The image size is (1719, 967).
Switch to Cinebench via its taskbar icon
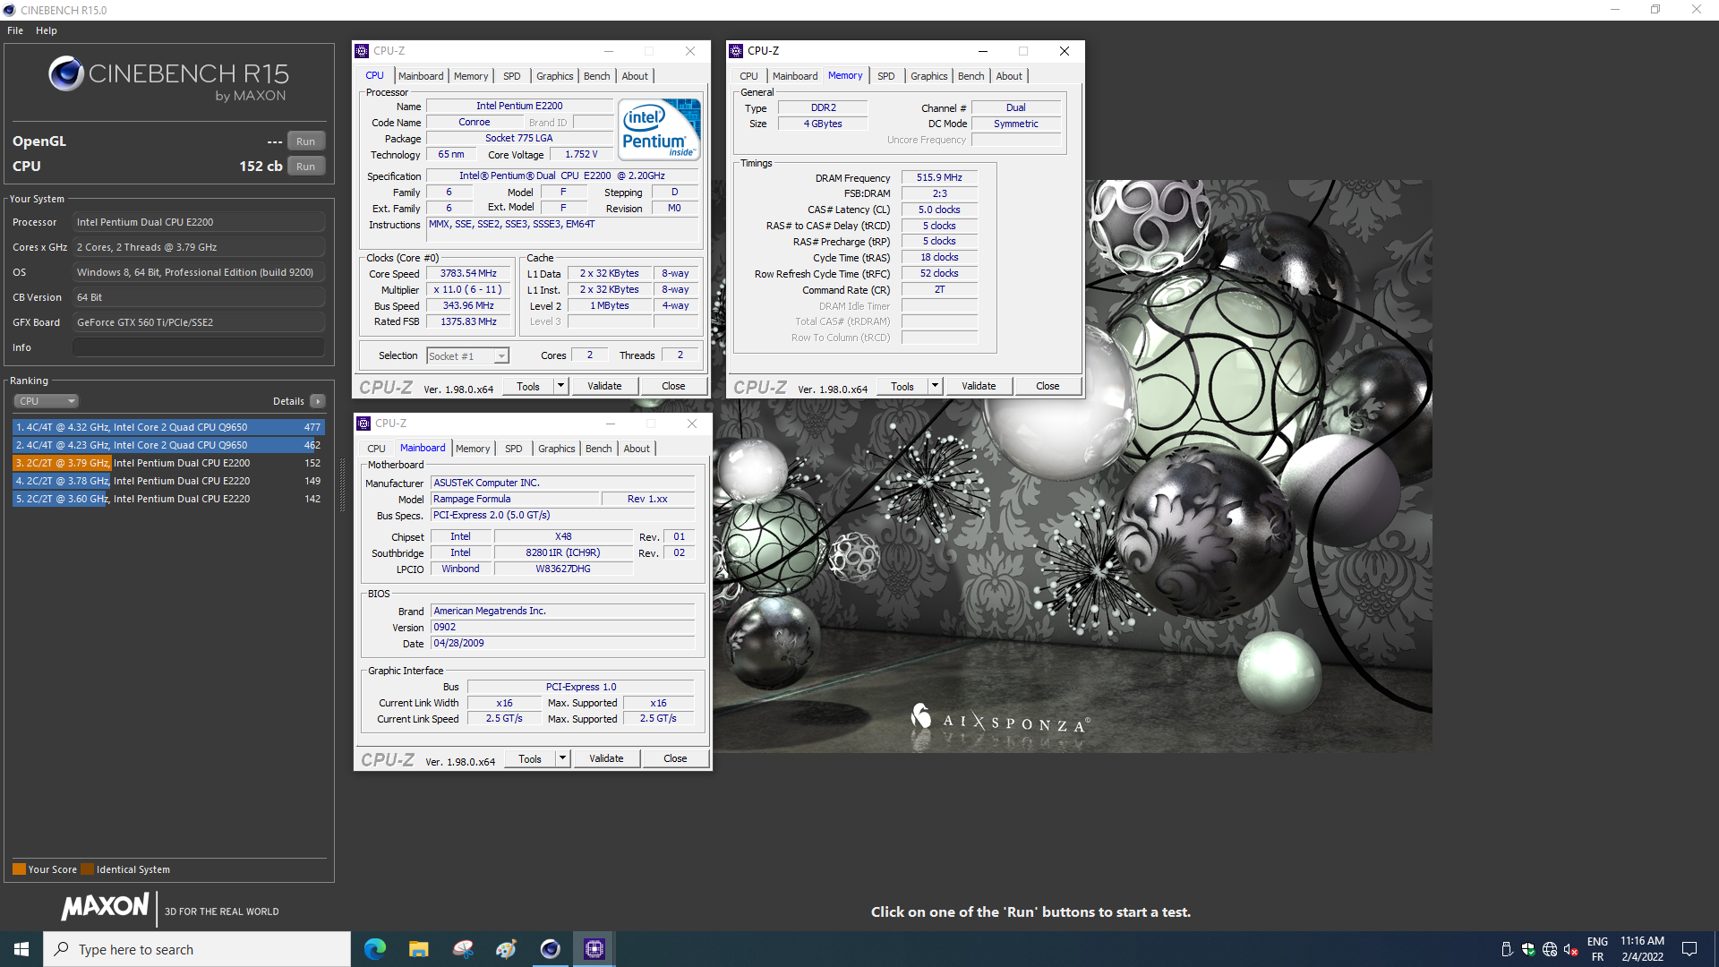pyautogui.click(x=551, y=949)
